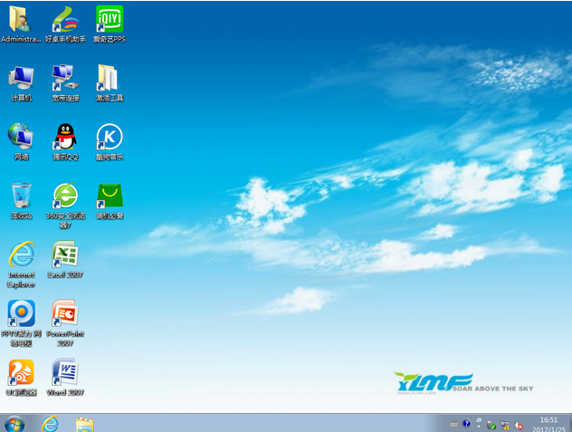Click the Internet Explorer desktop shortcut
Viewport: 572px width, 432px height.
pos(21,254)
